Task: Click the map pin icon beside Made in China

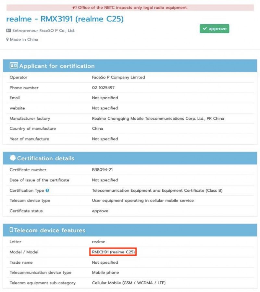Action: [x=7, y=40]
